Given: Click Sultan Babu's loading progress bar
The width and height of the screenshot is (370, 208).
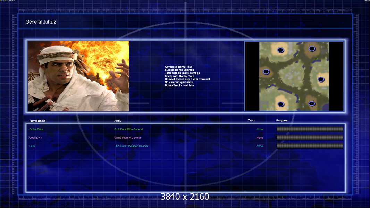Looking at the screenshot, I should point(310,129).
